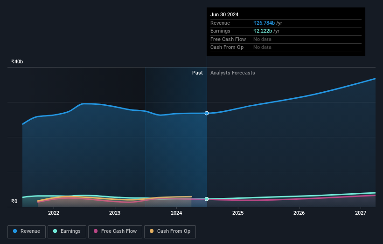383x244 pixels.
Task: Toggle the Earnings legend button
Action: pyautogui.click(x=67, y=231)
